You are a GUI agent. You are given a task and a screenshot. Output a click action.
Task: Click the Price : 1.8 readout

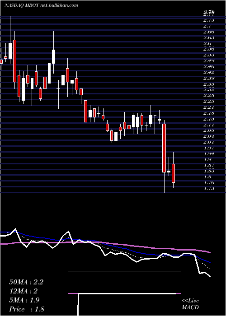tap(27, 309)
